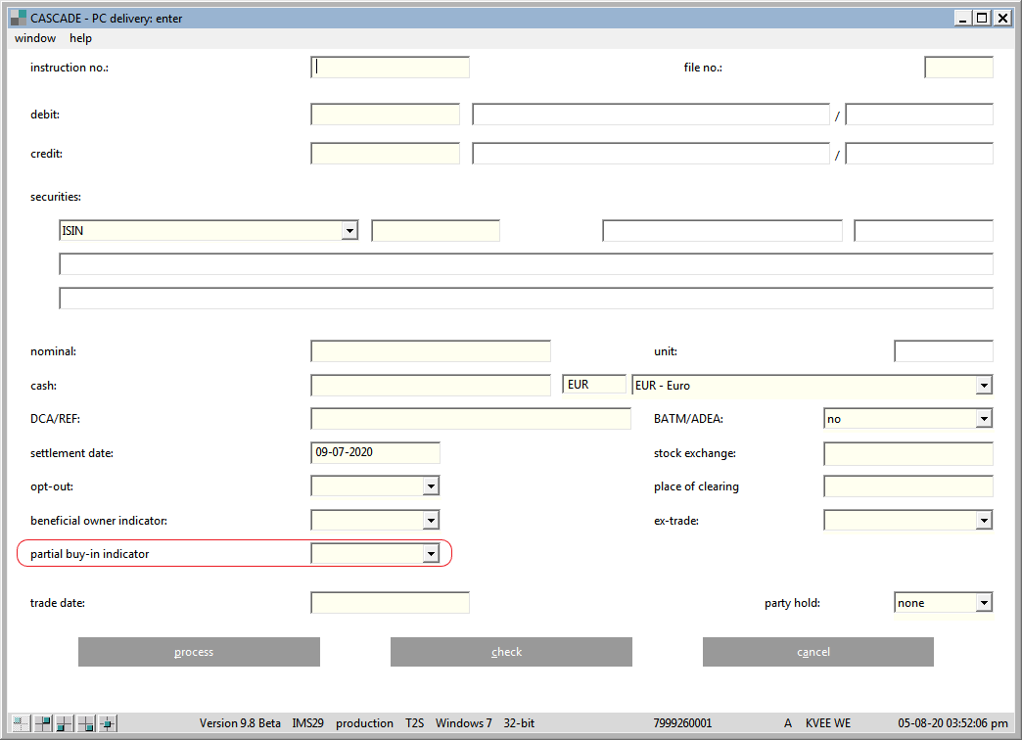Expand the partial buy-in indicator dropdown
The width and height of the screenshot is (1022, 740).
(x=430, y=554)
